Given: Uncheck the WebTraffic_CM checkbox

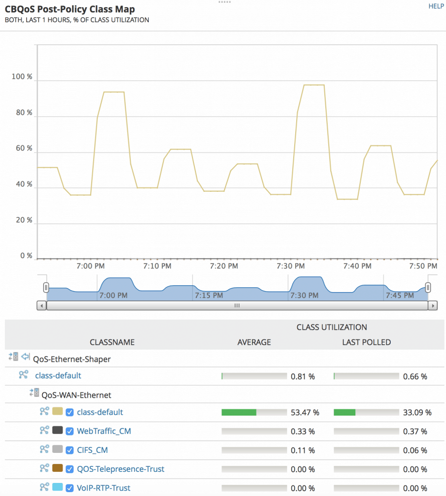Looking at the screenshot, I should pyautogui.click(x=69, y=431).
